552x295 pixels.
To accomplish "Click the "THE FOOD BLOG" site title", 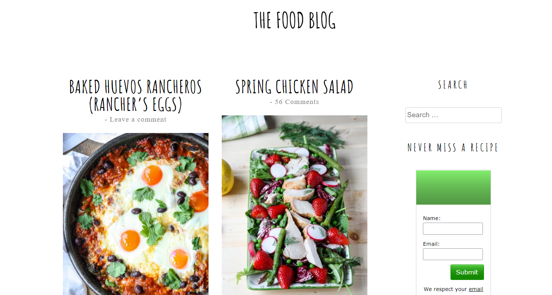I will [x=294, y=21].
